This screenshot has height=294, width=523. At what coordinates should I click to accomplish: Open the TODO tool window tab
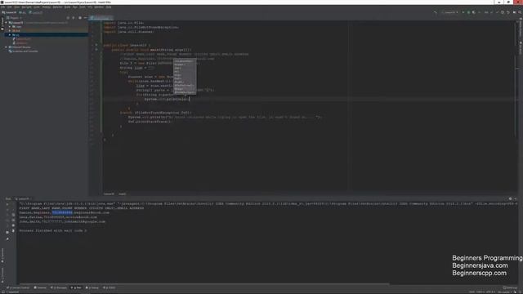click(109, 287)
